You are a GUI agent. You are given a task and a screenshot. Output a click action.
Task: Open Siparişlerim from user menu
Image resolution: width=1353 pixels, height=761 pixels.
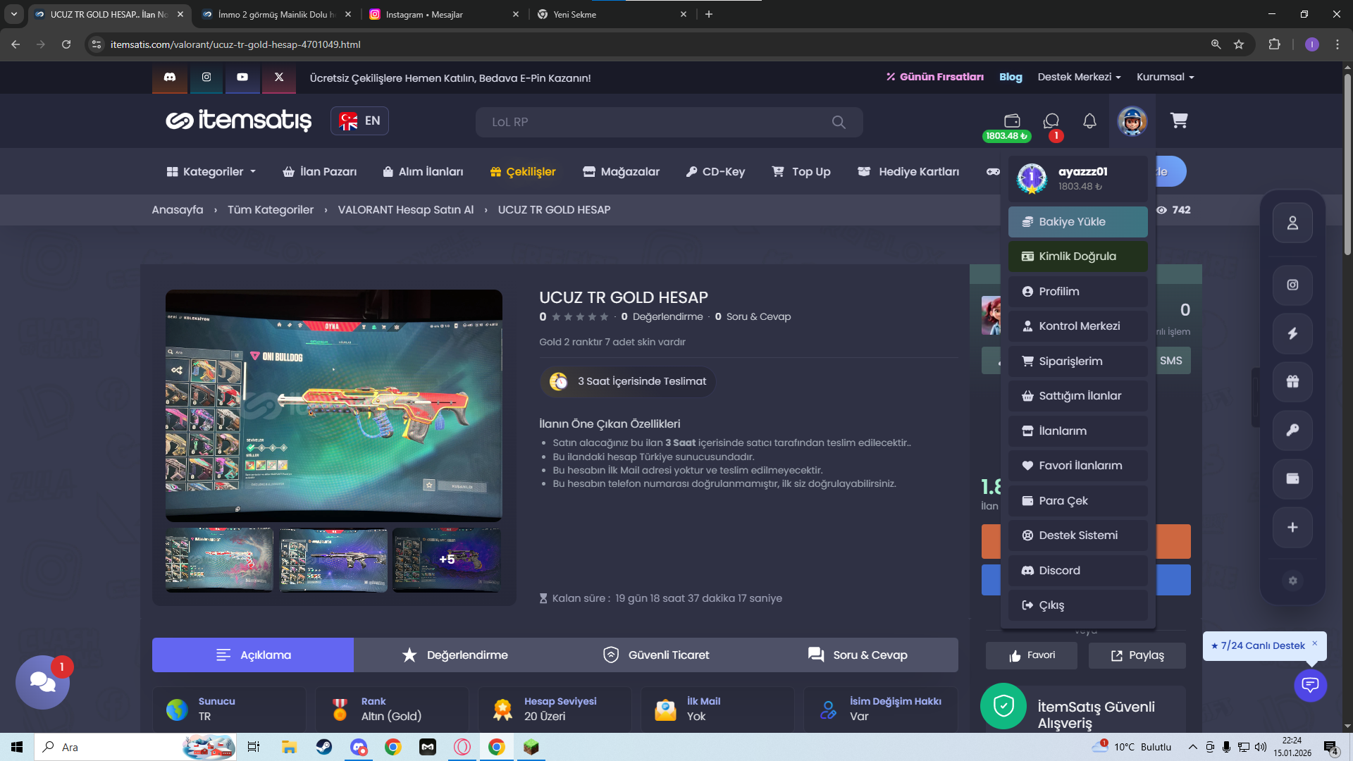click(x=1077, y=361)
